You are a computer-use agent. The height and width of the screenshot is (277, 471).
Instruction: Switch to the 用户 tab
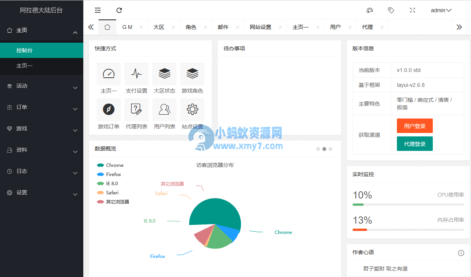point(335,27)
